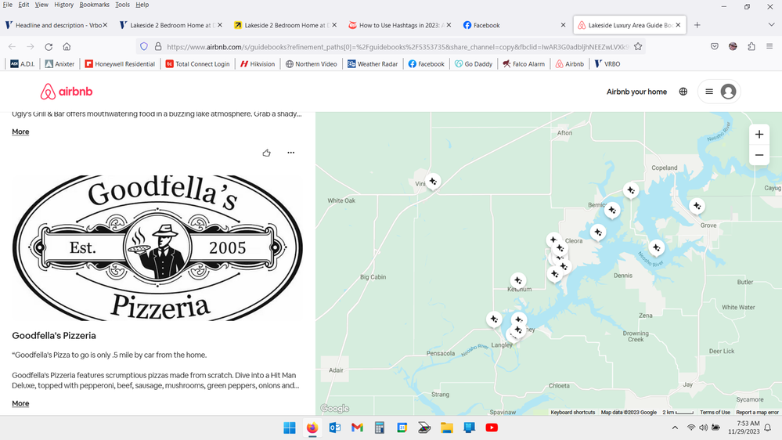The height and width of the screenshot is (440, 782).
Task: Click the globe language selector icon
Action: 683,92
